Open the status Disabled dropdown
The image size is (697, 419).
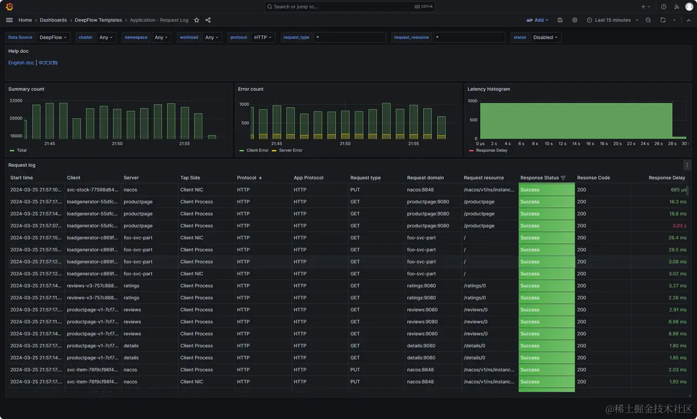click(545, 38)
